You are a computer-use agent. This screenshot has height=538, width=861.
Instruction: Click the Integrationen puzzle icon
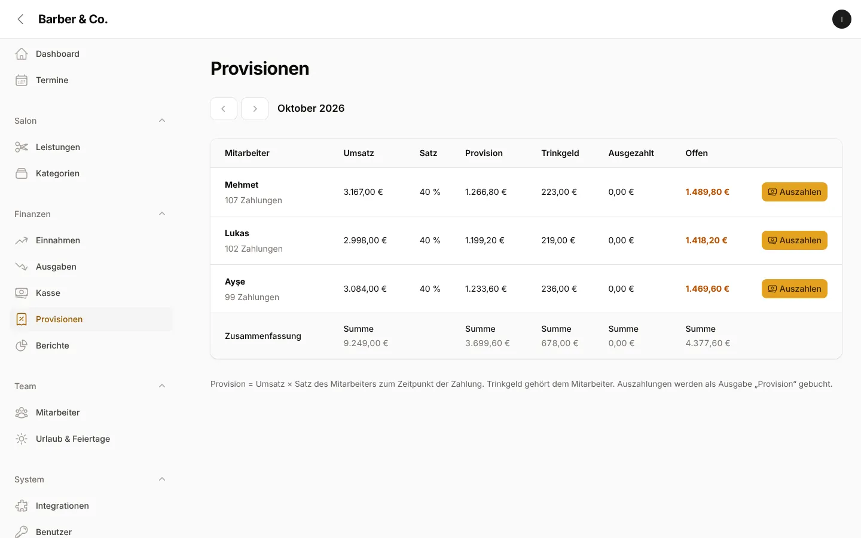[22, 506]
